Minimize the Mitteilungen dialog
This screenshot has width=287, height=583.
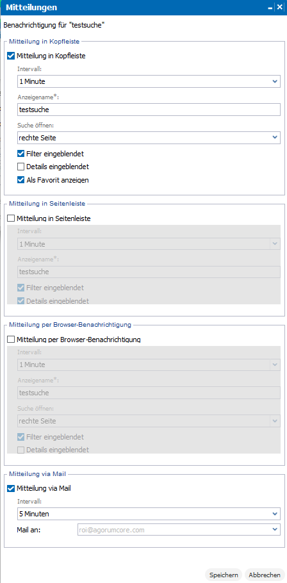270,8
